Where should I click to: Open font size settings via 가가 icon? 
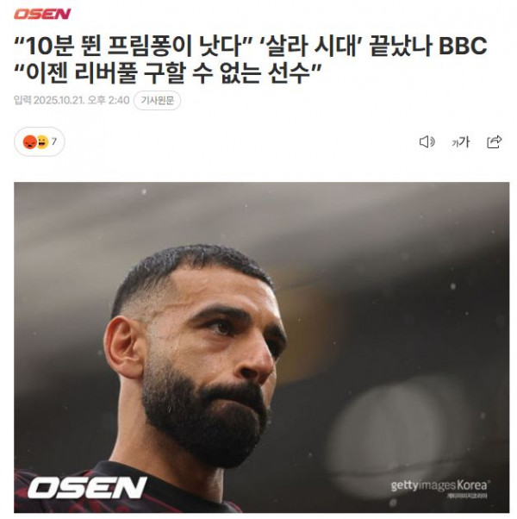(x=460, y=142)
